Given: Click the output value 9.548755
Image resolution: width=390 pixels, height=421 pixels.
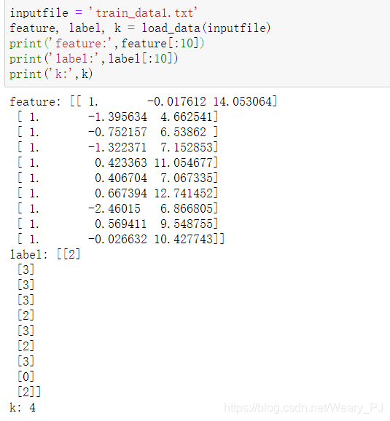Looking at the screenshot, I should 187,224.
